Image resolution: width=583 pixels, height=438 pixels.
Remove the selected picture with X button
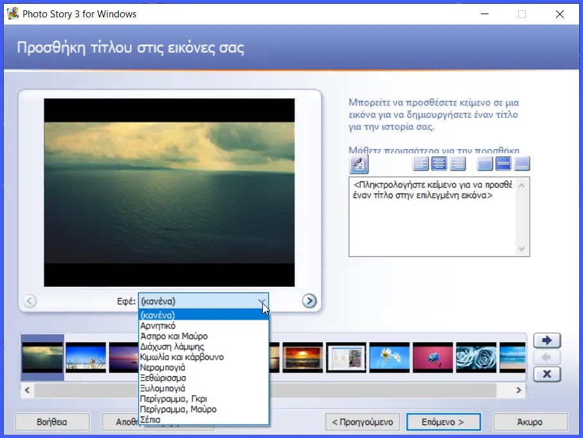pos(547,374)
